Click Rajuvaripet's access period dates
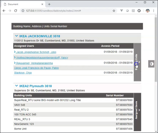Screen dimensions: 158x133 (x=118, y=63)
